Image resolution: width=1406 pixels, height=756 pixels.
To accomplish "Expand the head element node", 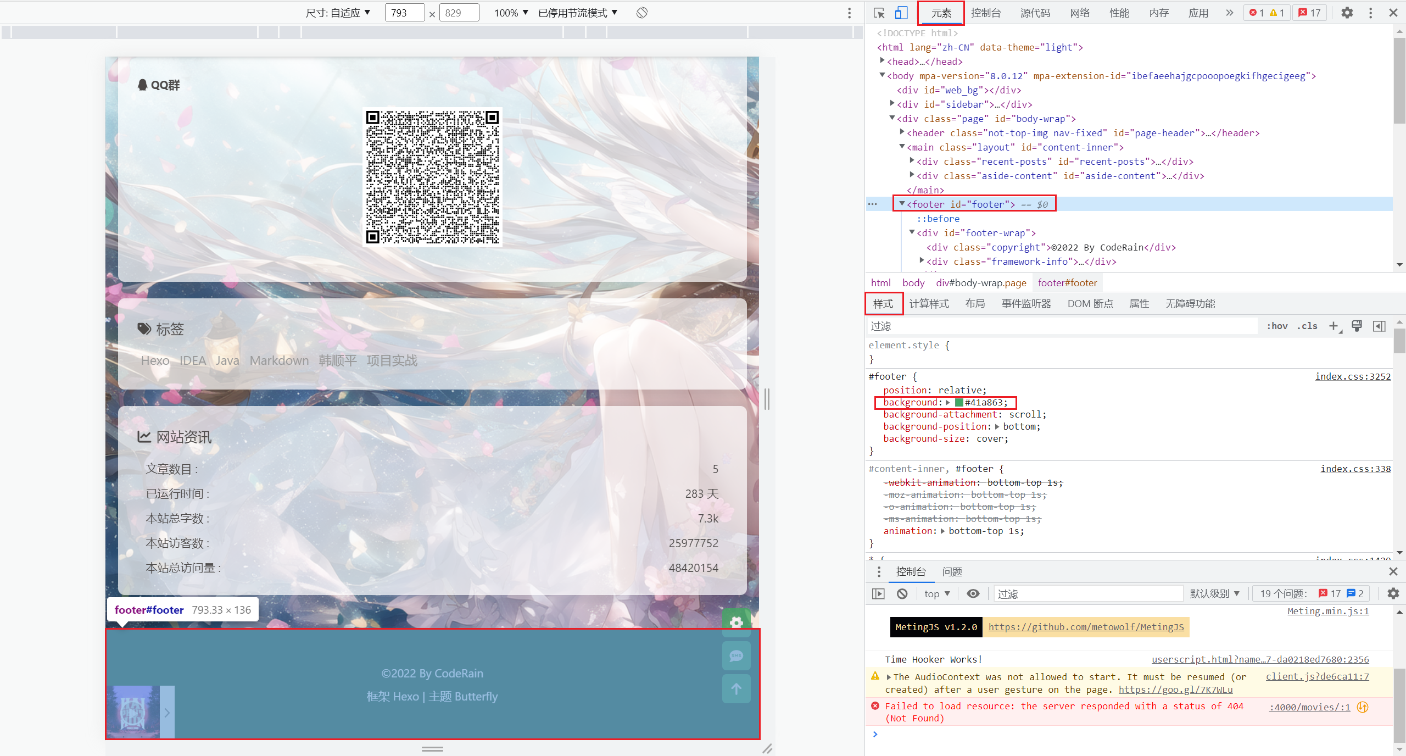I will 883,61.
